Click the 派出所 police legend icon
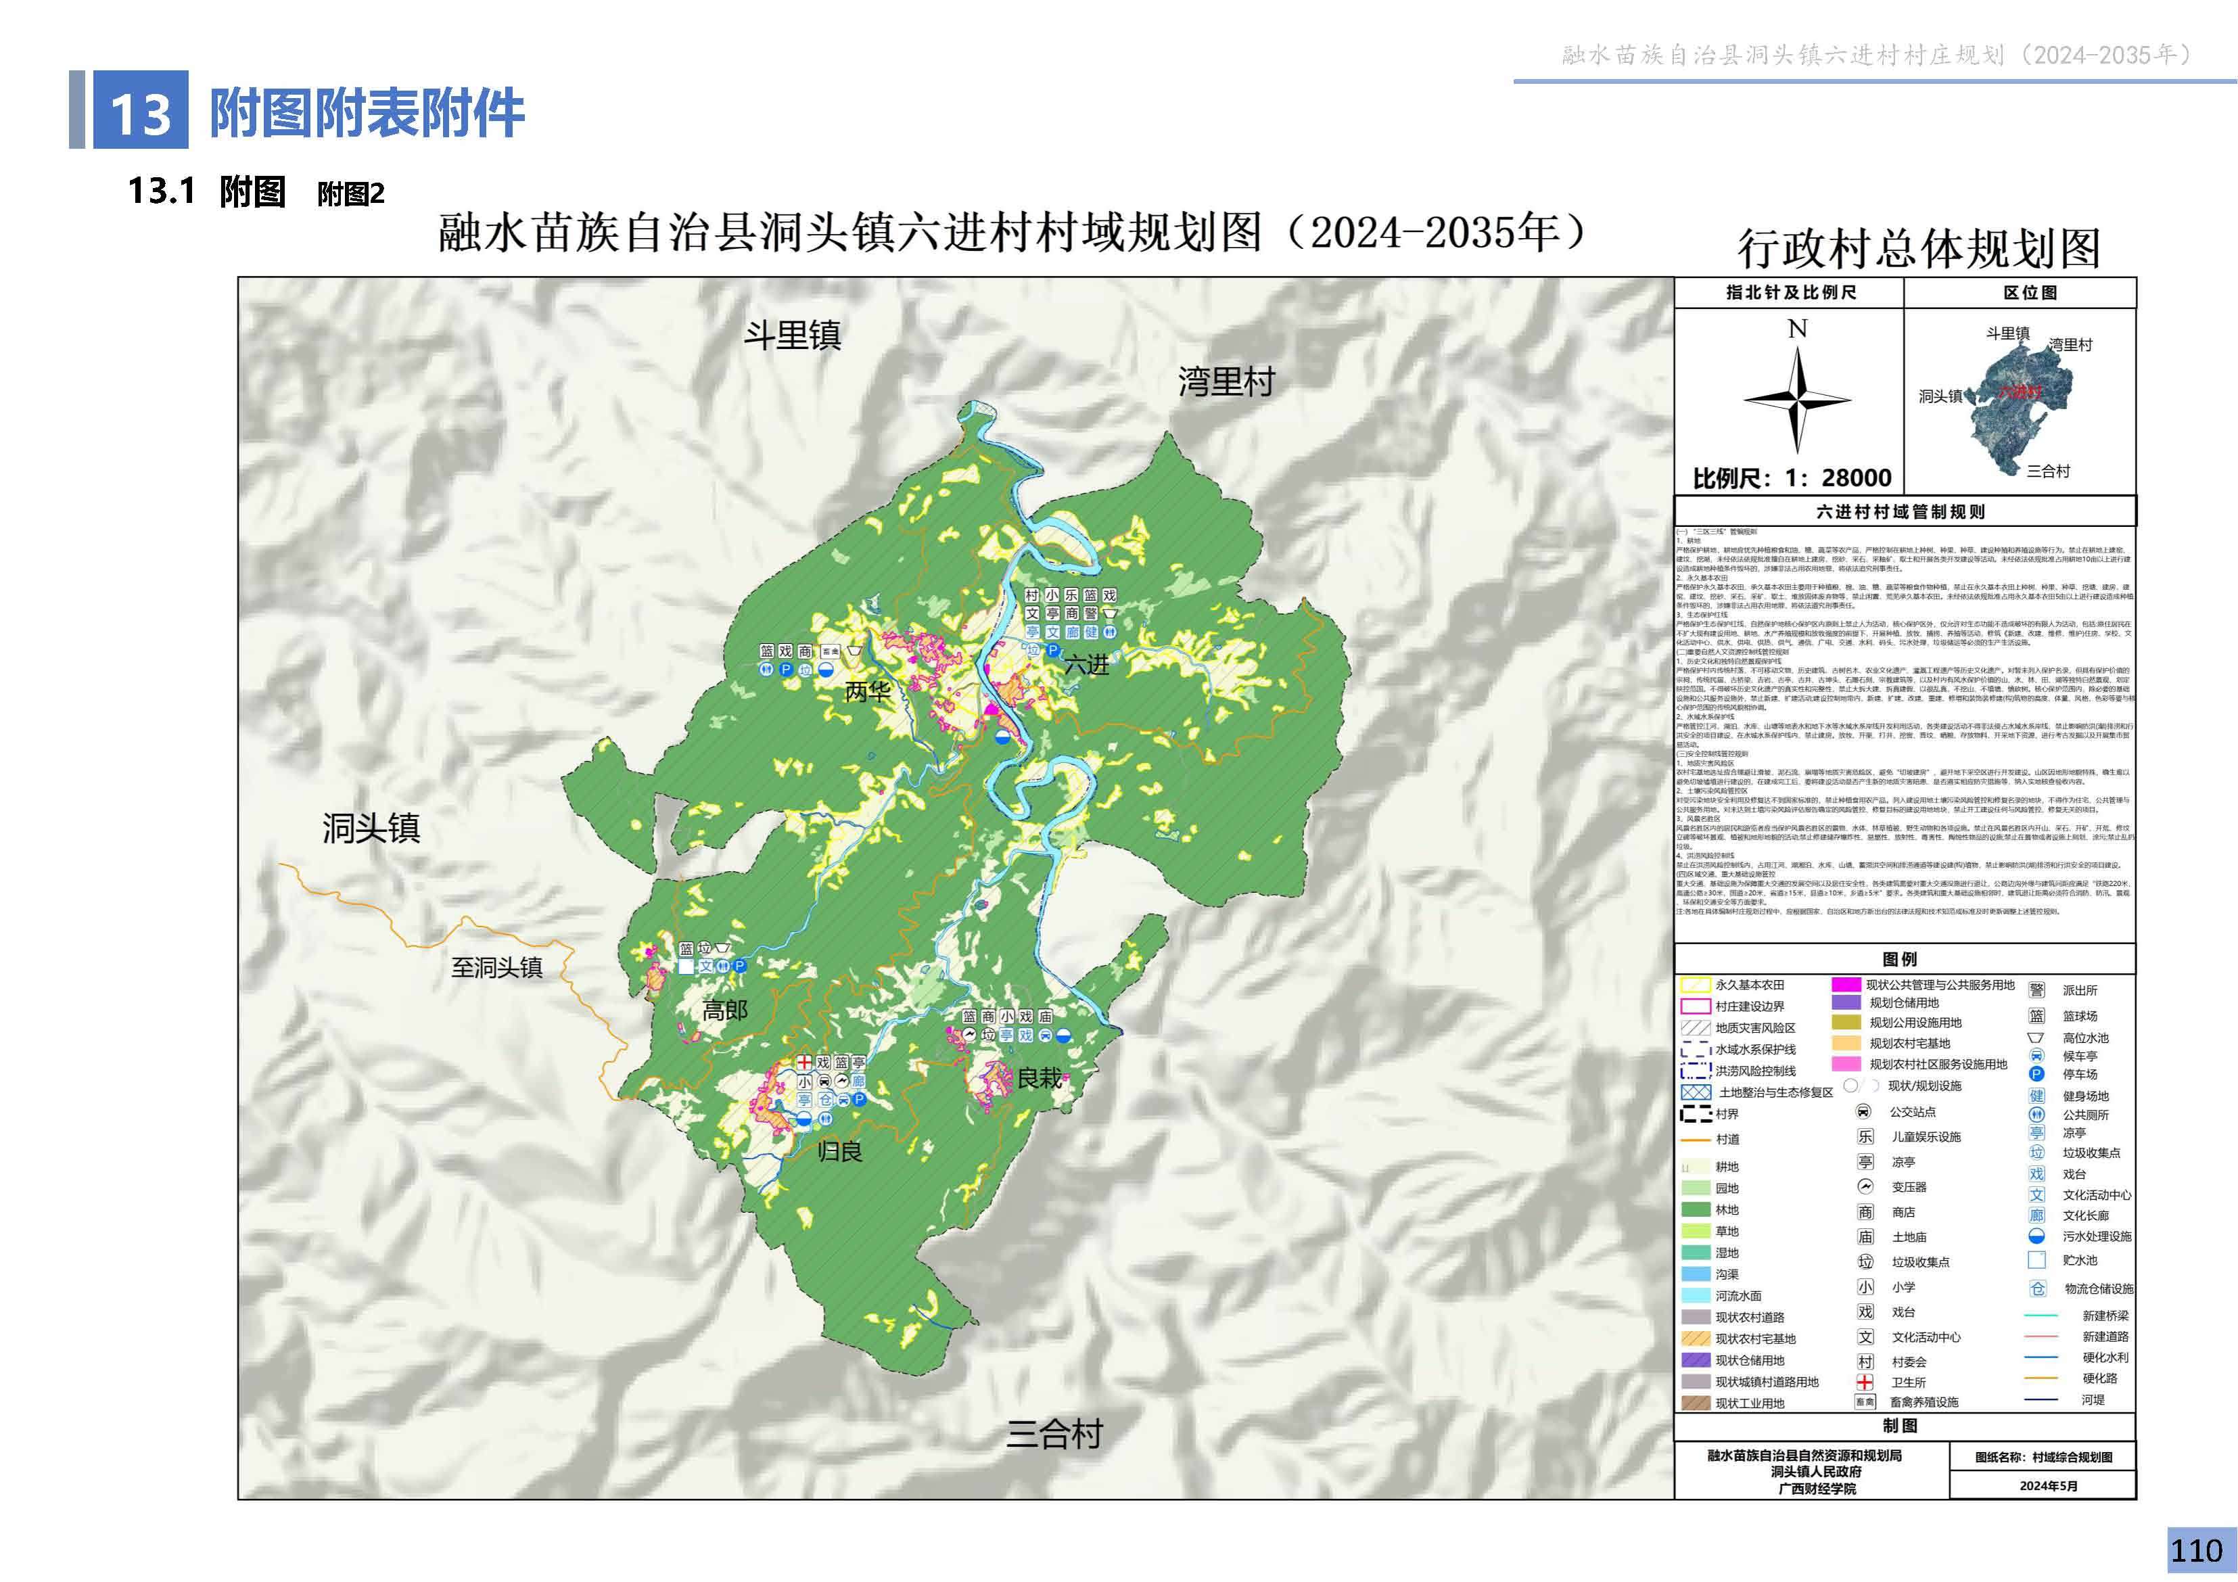 coord(2036,990)
